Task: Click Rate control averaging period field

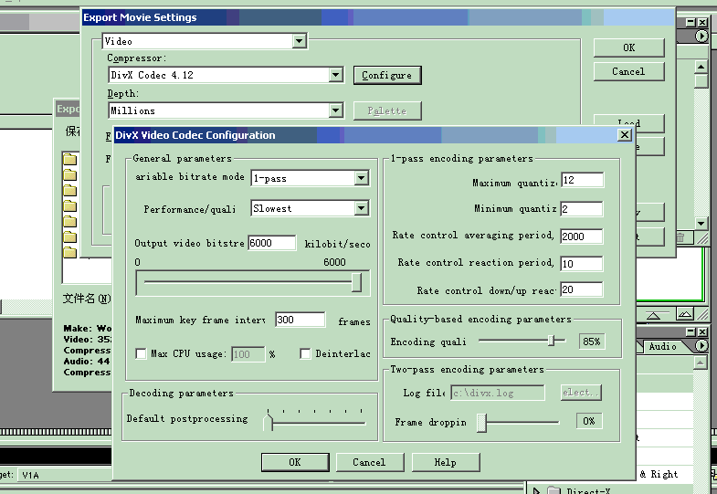Action: (582, 236)
